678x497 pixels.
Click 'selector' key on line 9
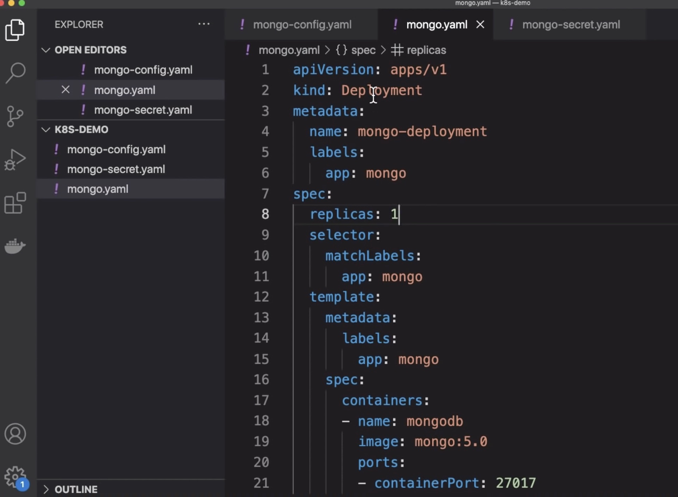click(x=341, y=235)
